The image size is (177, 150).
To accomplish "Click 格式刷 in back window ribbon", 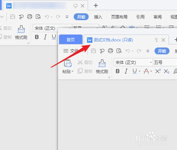I will pos(21,32).
